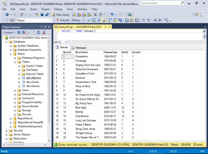Expand the System Databases node

pos(11,46)
